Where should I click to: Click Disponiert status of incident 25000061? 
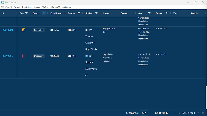click(39, 56)
